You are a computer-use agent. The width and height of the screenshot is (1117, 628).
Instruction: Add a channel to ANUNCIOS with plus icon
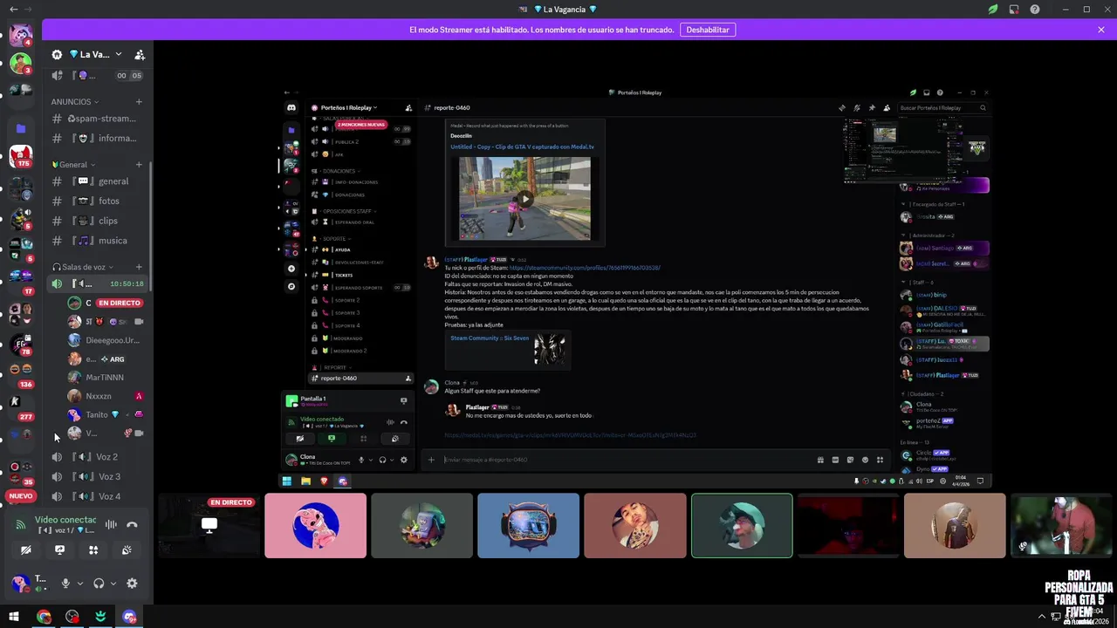[x=139, y=102]
